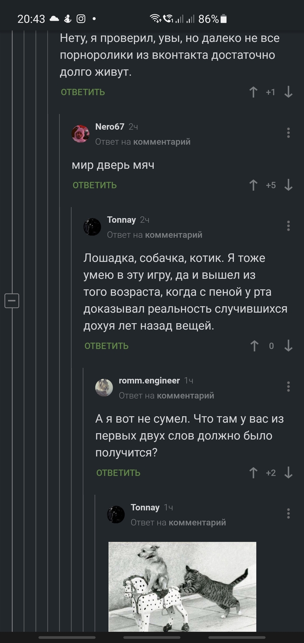
Task: Open options menu for Nero67's comment
Action: 288,133
